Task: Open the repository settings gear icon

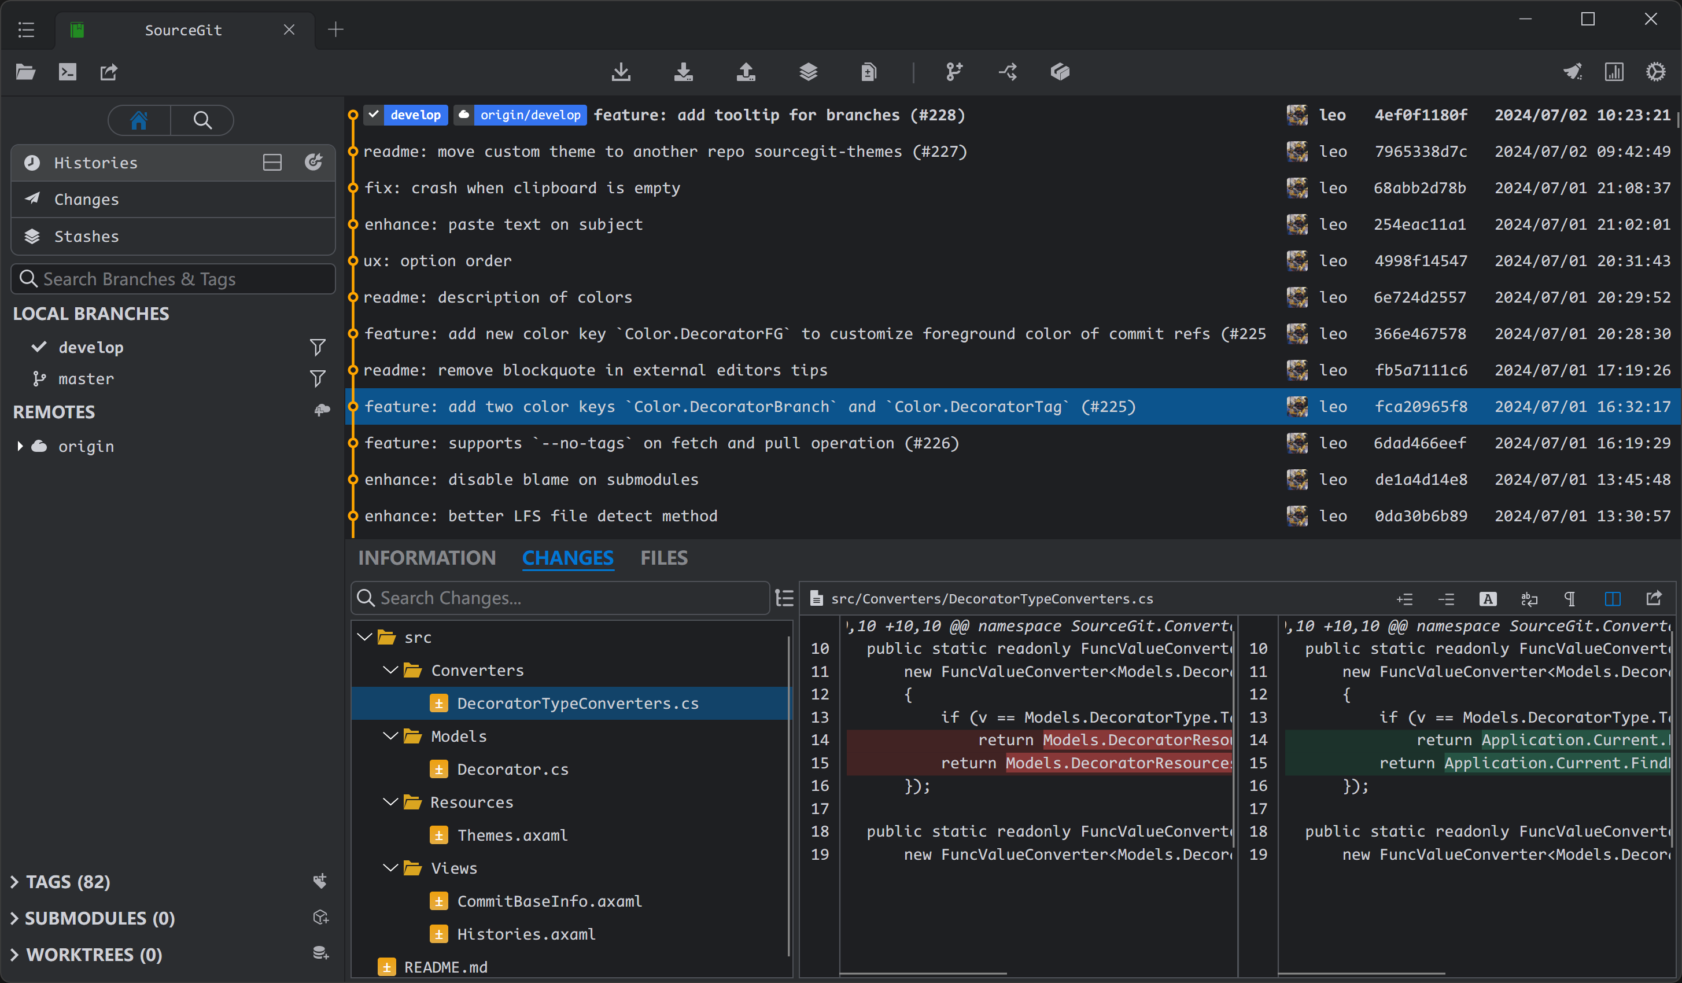Action: click(1657, 72)
